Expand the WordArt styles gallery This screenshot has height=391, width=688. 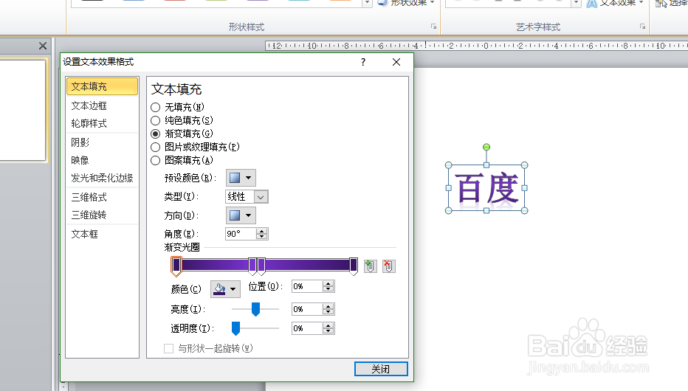[x=576, y=4]
